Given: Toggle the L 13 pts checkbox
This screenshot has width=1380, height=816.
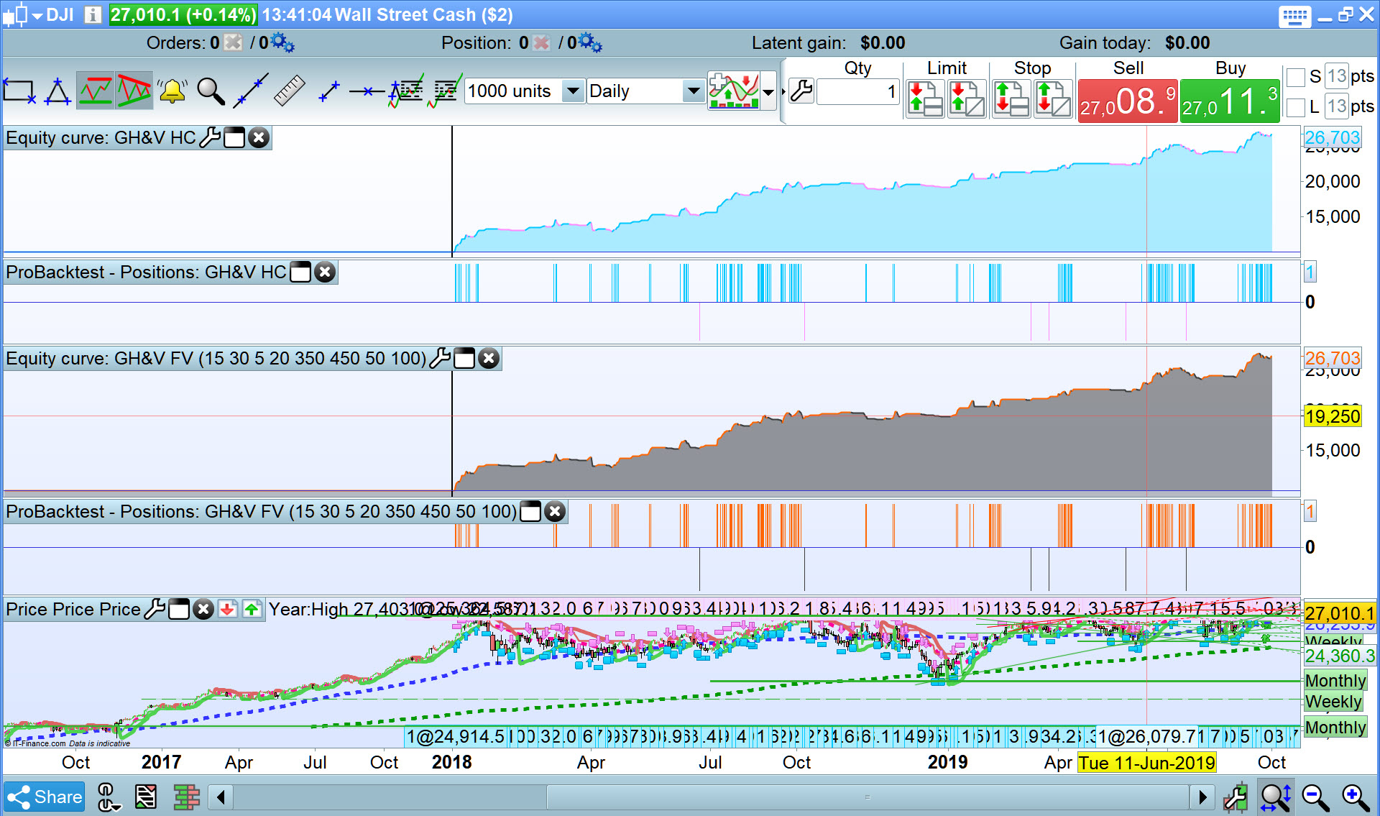Looking at the screenshot, I should (1295, 108).
